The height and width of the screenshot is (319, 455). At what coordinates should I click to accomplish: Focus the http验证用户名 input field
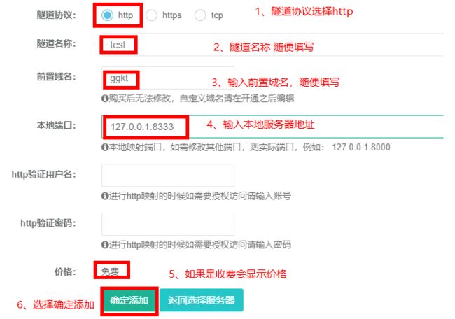(x=168, y=175)
